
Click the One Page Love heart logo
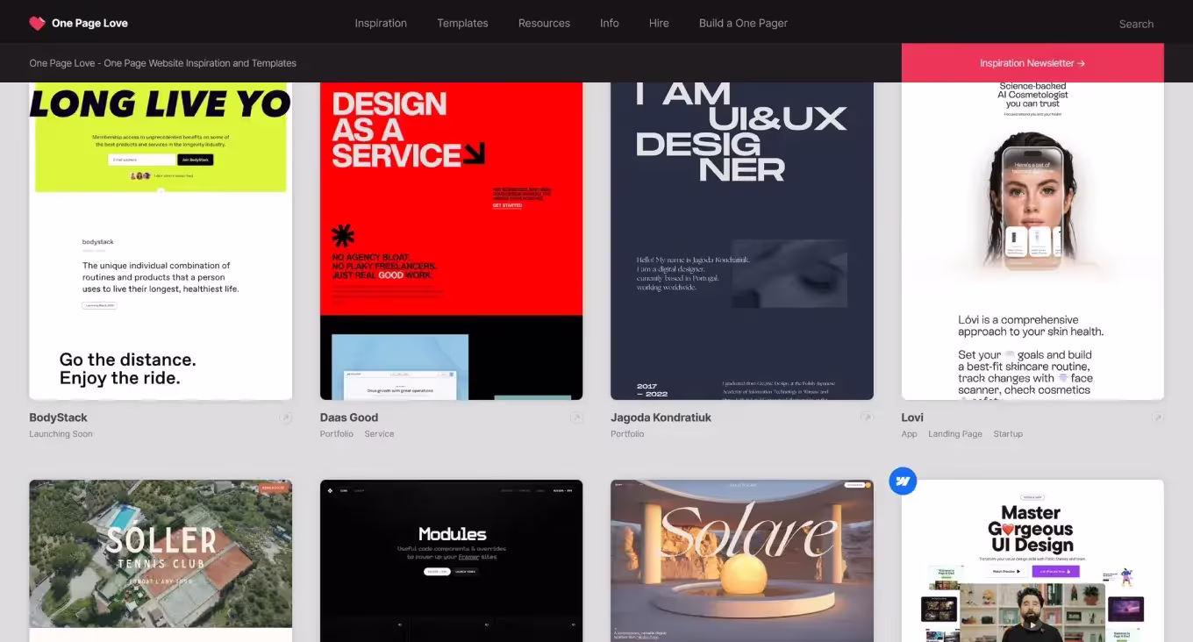pos(37,24)
